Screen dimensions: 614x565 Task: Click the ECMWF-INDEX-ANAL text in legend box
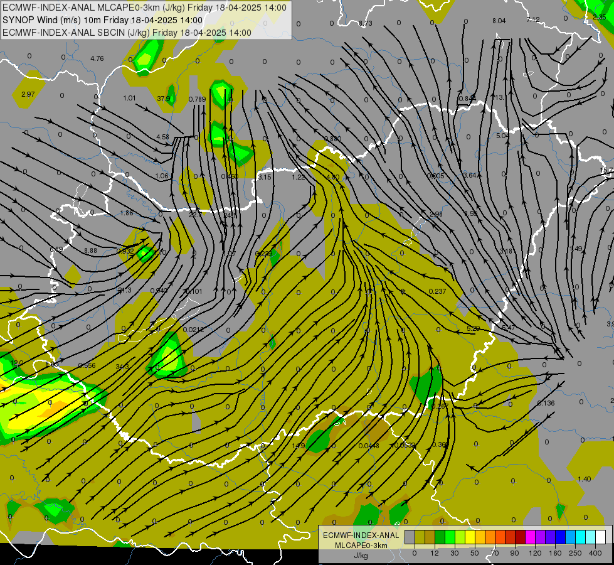361,535
